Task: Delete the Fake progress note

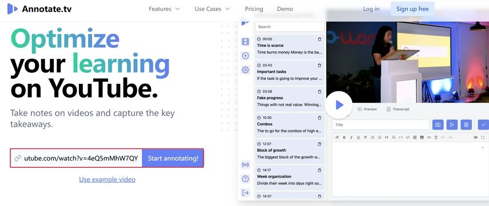Action: point(319,91)
